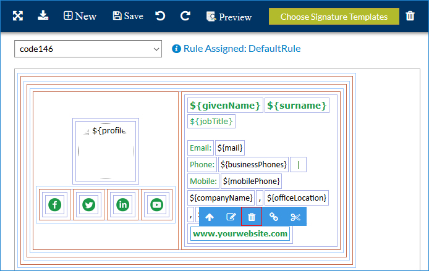429x271 pixels.
Task: Save the signature template
Action: point(128,16)
